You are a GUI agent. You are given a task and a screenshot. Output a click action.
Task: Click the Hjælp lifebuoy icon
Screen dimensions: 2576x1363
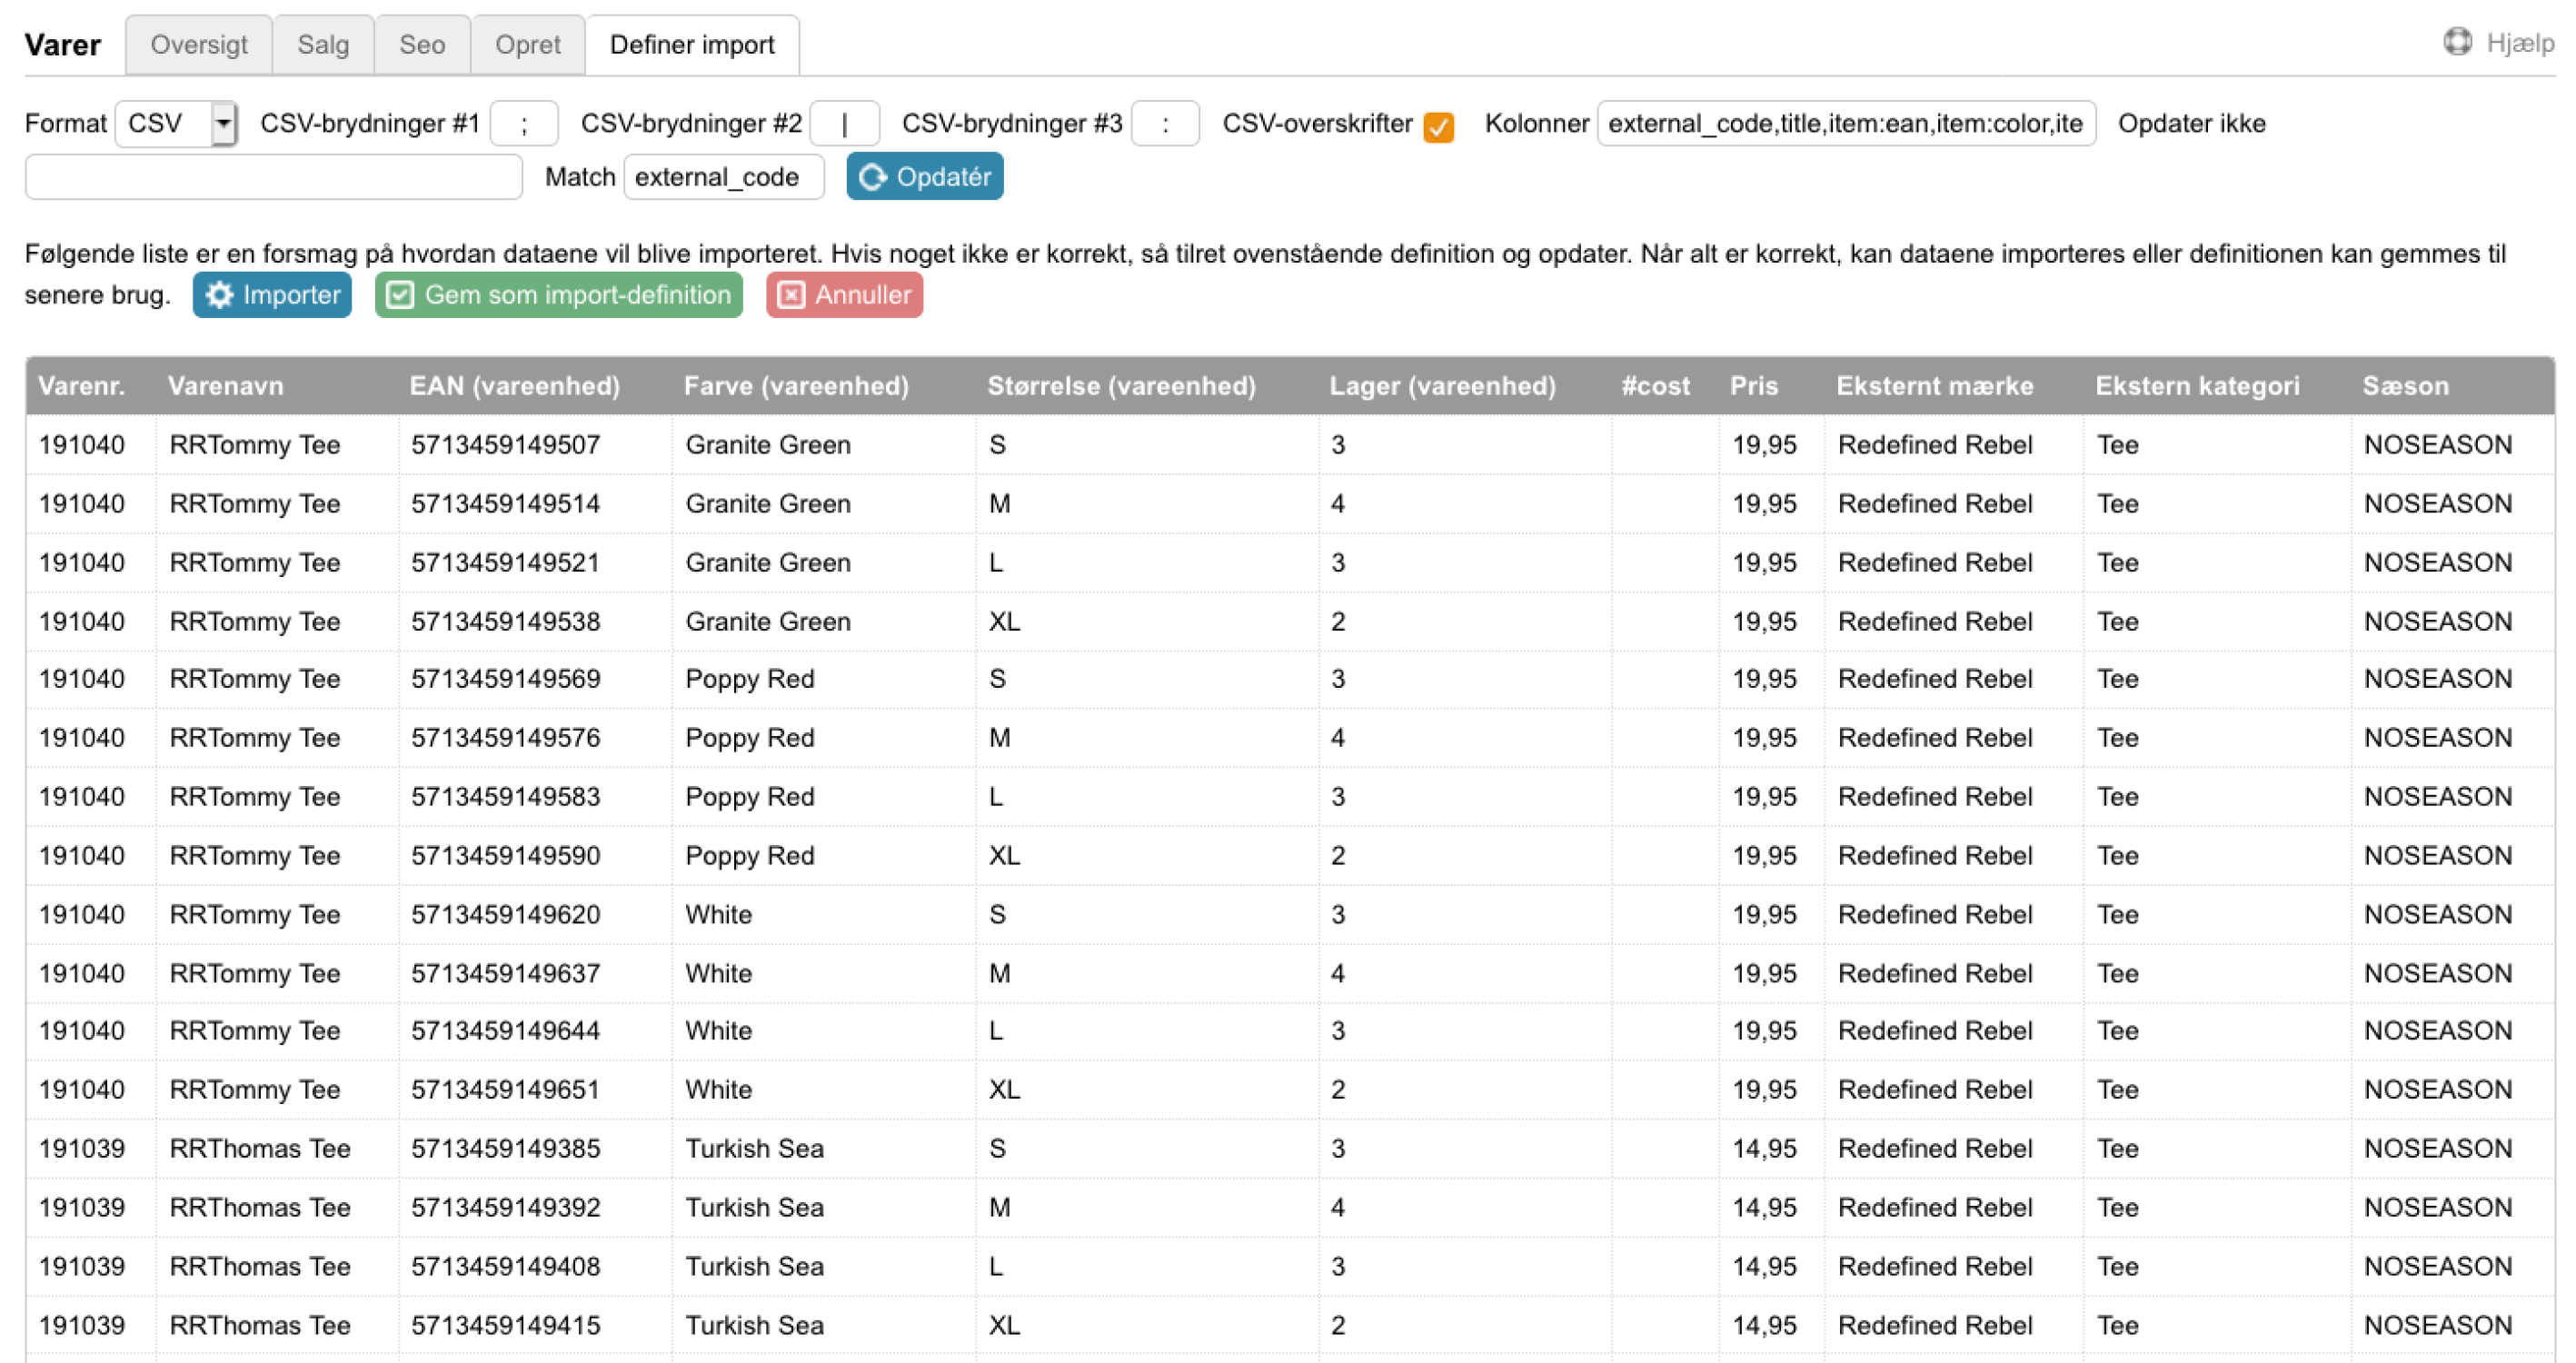tap(2457, 42)
